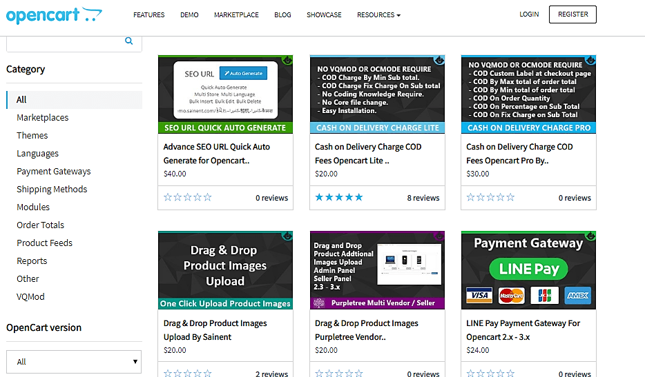Screen dimensions: 645x377
Task: Click the star rating on COD Fees Pro card
Action: [490, 197]
